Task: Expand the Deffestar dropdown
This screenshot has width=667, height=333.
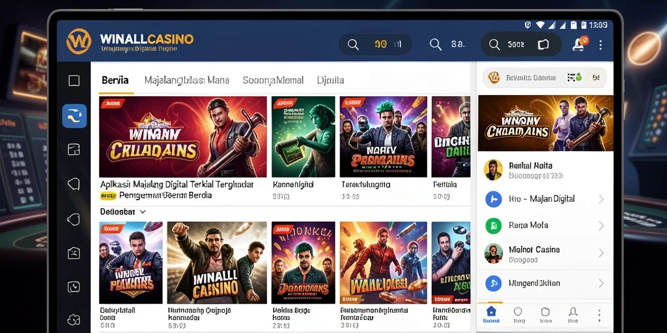Action: point(123,211)
